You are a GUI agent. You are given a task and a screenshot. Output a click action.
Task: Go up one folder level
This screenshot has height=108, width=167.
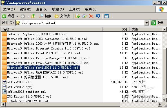coord(33,16)
